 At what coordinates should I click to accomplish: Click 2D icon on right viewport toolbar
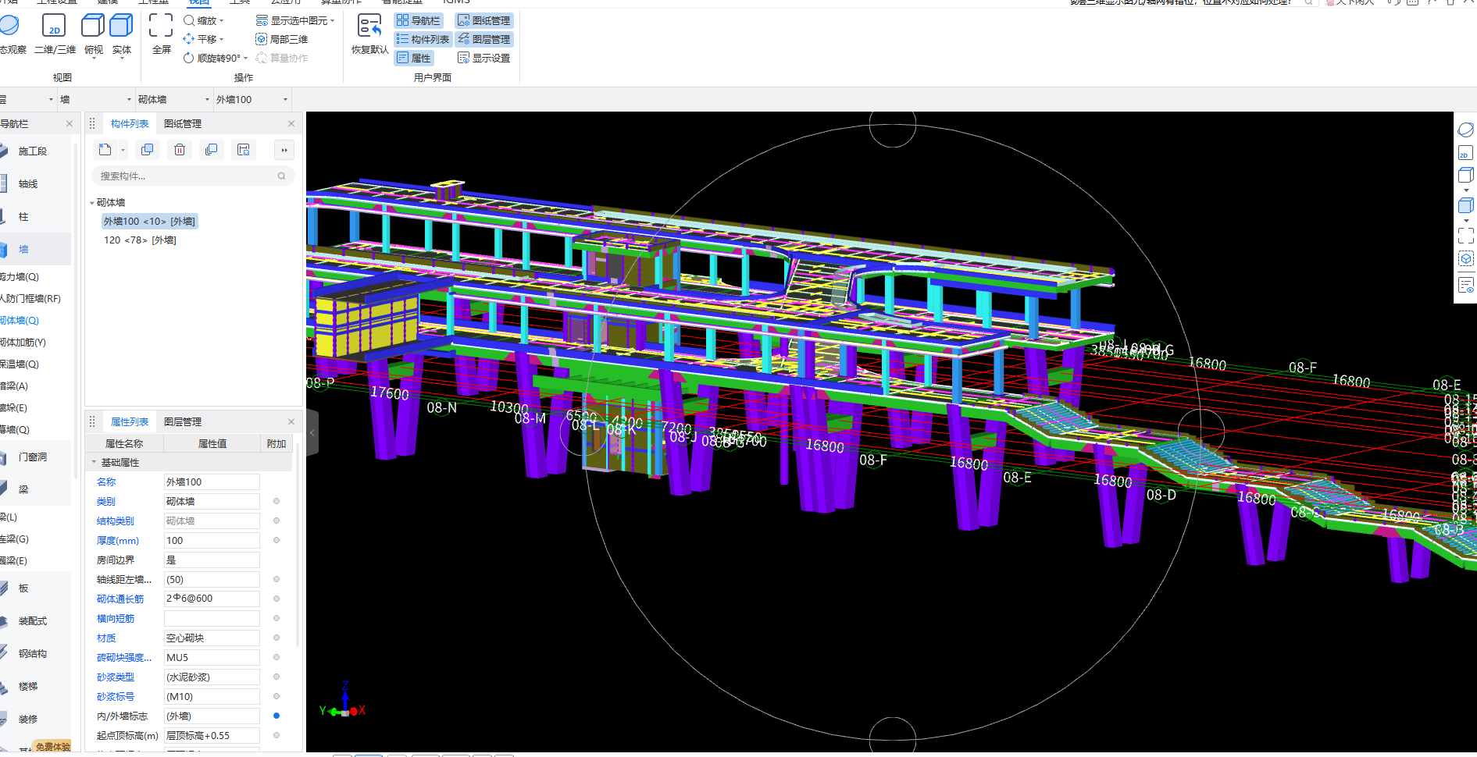pos(1465,153)
